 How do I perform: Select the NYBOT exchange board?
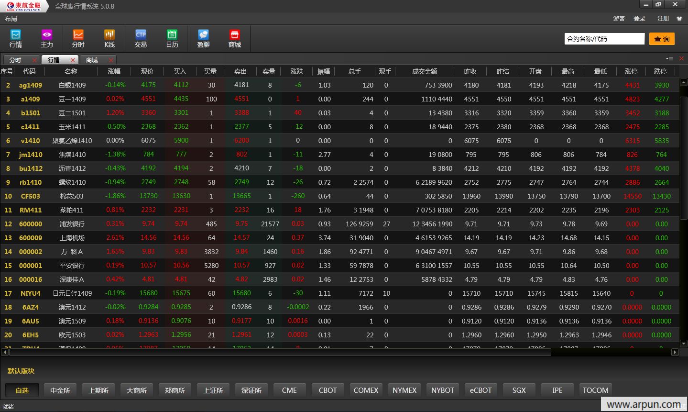click(x=443, y=390)
